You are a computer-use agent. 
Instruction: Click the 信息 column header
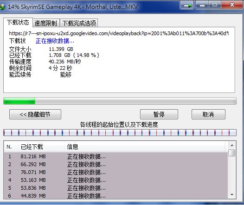(x=145, y=147)
